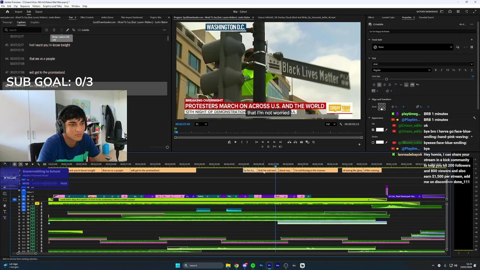Screen dimensions: 480x270
Task: Open Program monitor settings wrench
Action: click(x=341, y=124)
